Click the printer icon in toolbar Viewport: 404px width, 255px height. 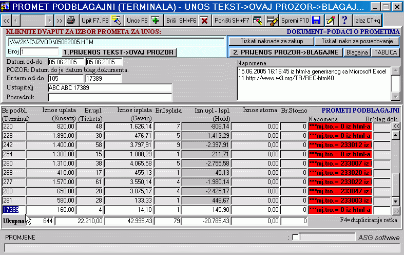71,21
